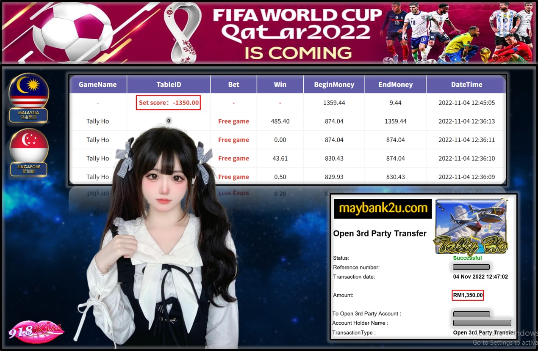This screenshot has width=538, height=351.
Task: Select the timestamp 2022-11-04 12:36:10
Action: pos(466,159)
